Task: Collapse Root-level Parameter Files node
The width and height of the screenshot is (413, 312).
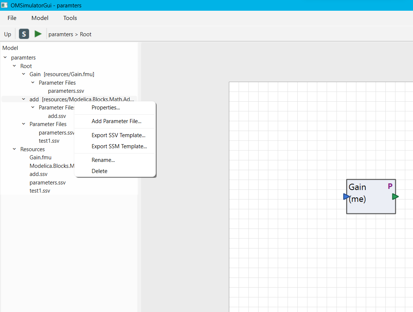Action: (x=23, y=124)
